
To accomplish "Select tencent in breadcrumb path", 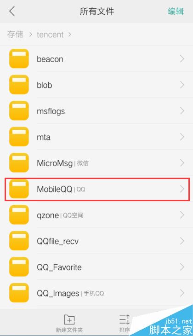I will click(50, 35).
